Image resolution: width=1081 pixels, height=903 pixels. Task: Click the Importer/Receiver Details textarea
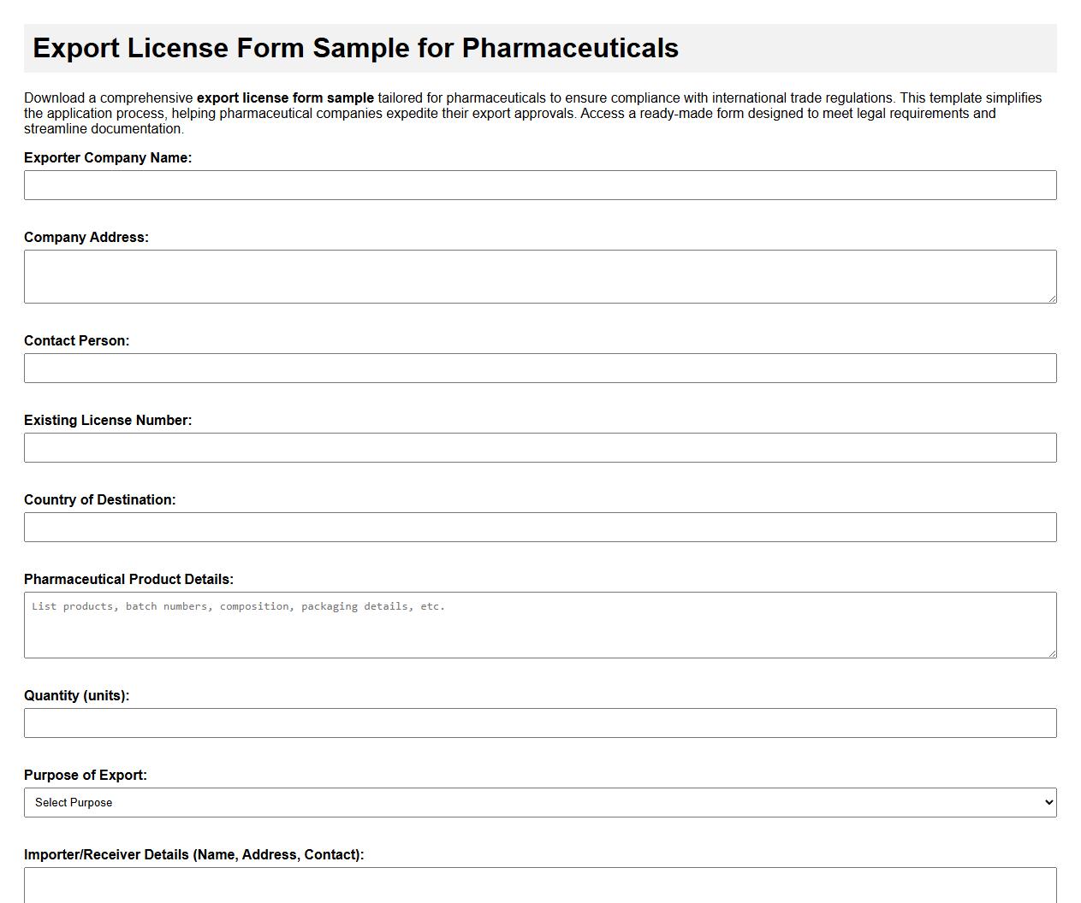[539, 885]
